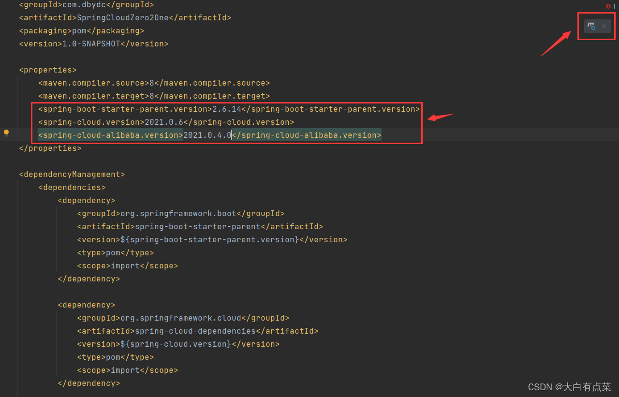Click the version 1.0-SNAPSHOT line
This screenshot has width=619, height=397.
coord(94,44)
